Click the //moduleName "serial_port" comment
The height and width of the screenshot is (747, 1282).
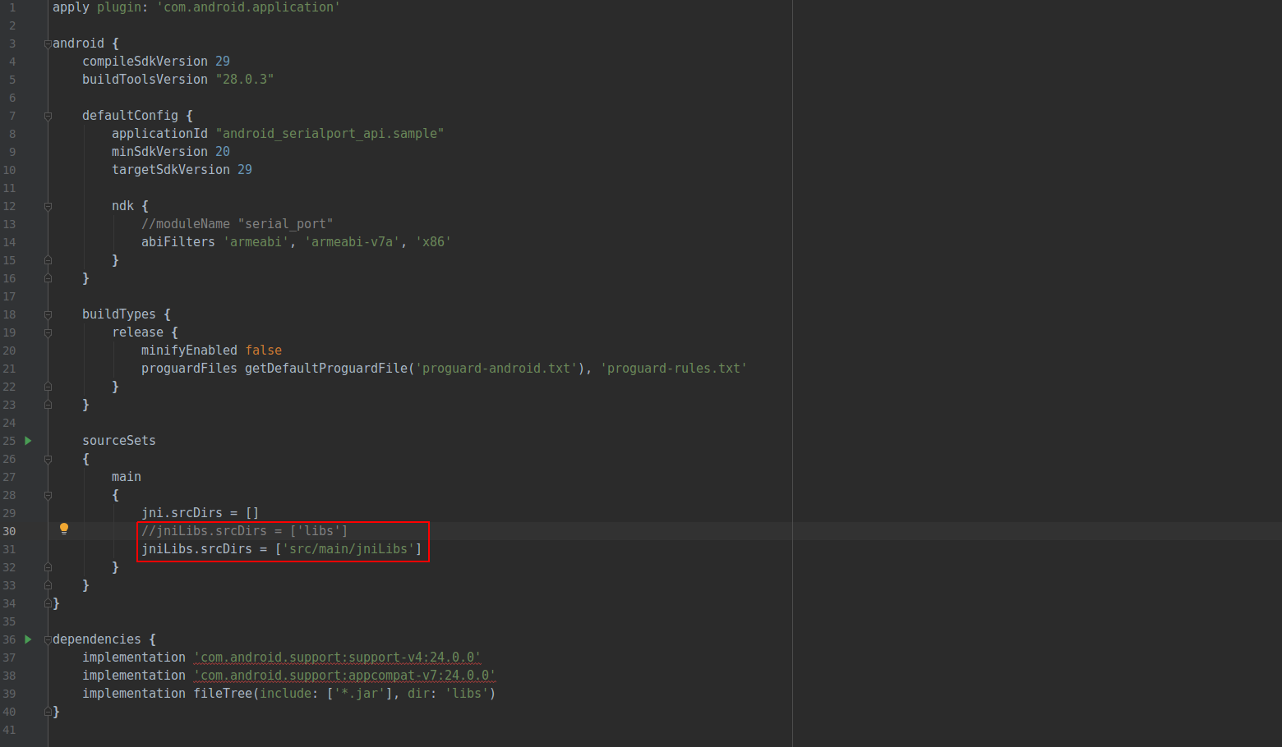coord(237,224)
